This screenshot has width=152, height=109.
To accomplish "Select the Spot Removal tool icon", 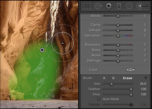I will tap(98, 6).
